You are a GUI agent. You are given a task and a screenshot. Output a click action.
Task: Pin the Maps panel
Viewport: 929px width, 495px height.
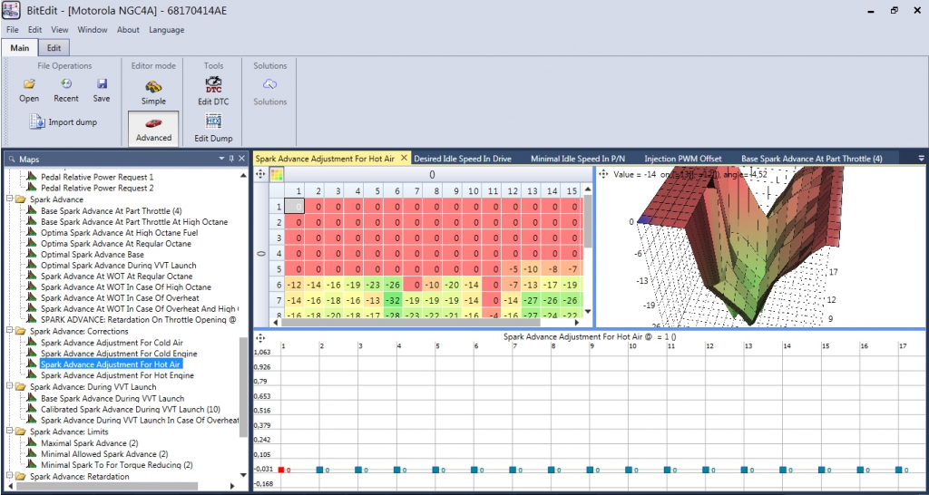pos(231,159)
